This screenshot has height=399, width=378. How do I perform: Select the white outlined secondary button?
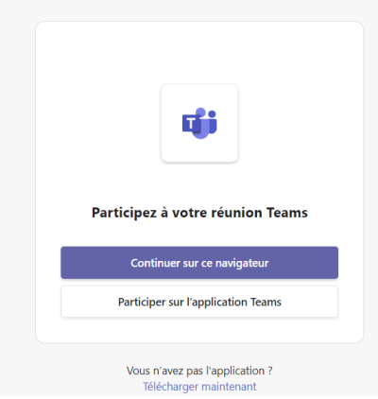(199, 302)
